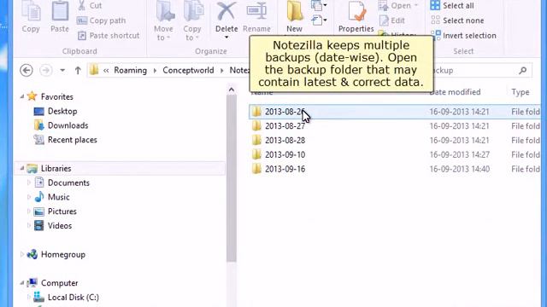Sort by the Date modified column
Screen dimensions: 547x307
(x=455, y=92)
